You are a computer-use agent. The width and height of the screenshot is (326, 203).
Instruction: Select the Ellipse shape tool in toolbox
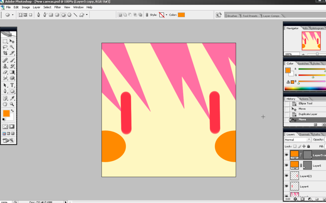(12, 91)
